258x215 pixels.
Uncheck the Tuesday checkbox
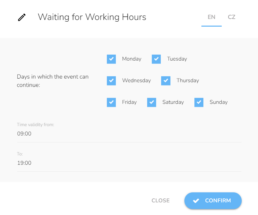156,59
